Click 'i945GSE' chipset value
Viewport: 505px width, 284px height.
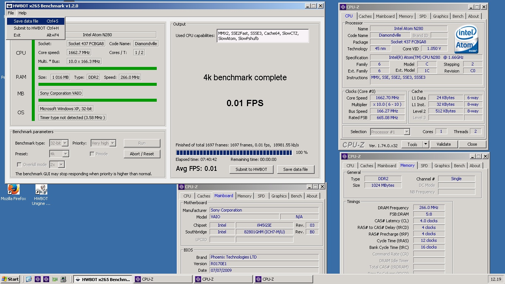point(264,225)
